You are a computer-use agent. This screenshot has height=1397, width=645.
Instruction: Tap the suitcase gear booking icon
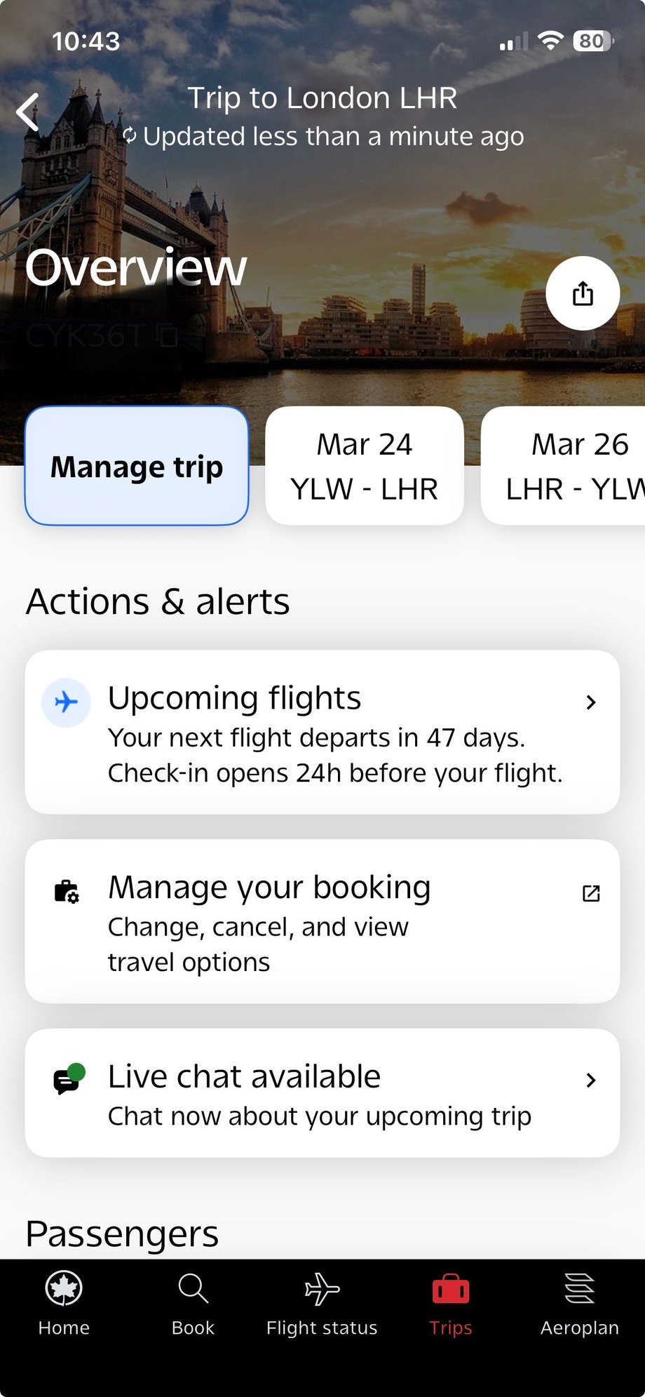[67, 891]
